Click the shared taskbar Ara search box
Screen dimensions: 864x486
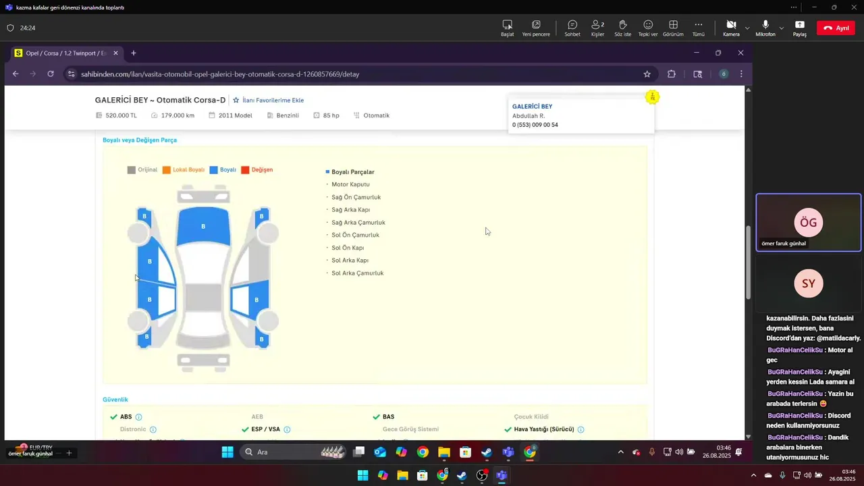point(293,452)
